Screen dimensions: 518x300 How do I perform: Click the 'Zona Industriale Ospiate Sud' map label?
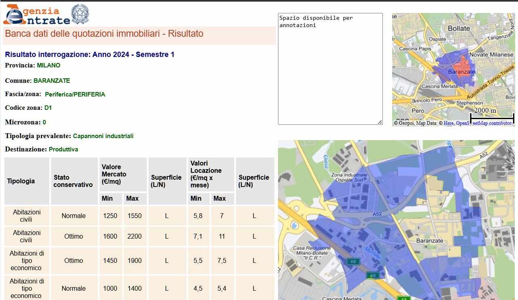tap(349, 177)
